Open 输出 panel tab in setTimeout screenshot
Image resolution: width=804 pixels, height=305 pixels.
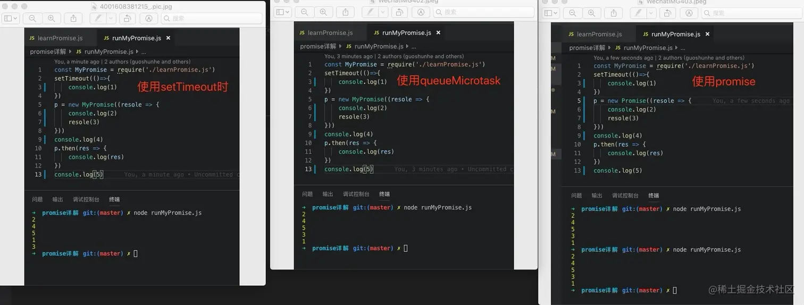click(57, 199)
